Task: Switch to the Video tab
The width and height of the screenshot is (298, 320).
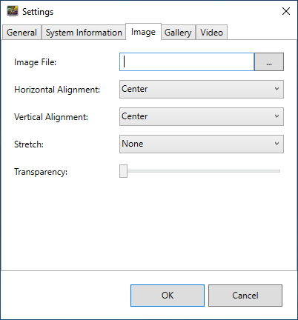Action: [x=211, y=33]
